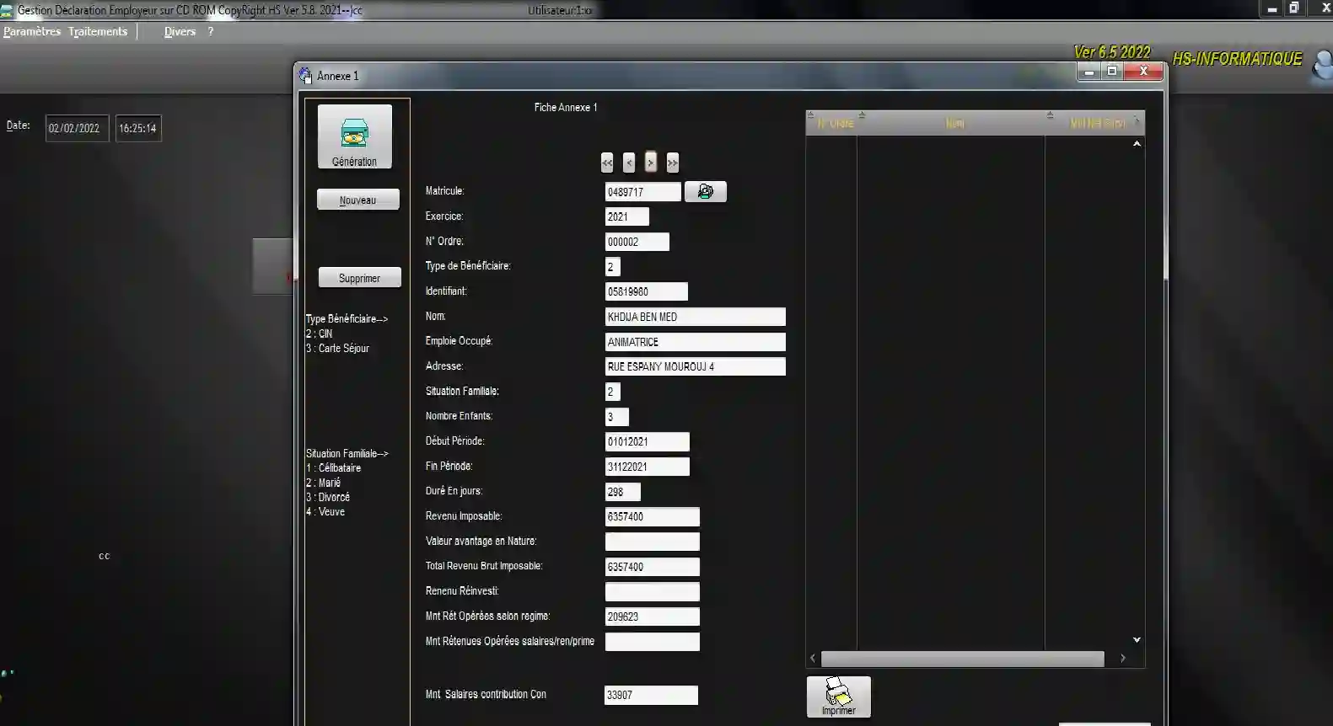The image size is (1333, 726).
Task: Click the Supprimer button
Action: [x=359, y=278]
